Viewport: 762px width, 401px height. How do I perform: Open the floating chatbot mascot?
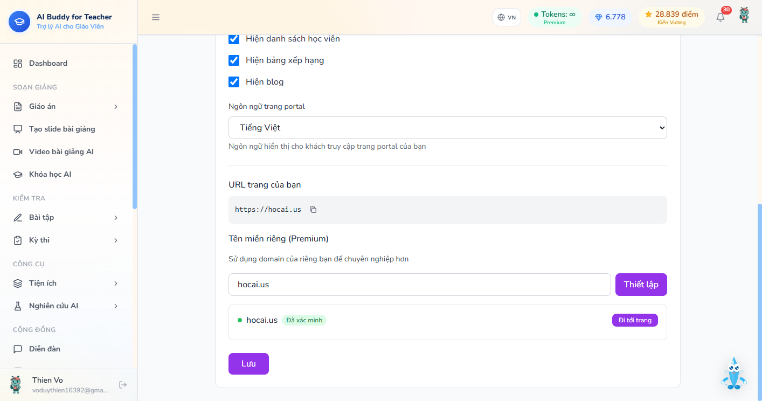(x=733, y=374)
